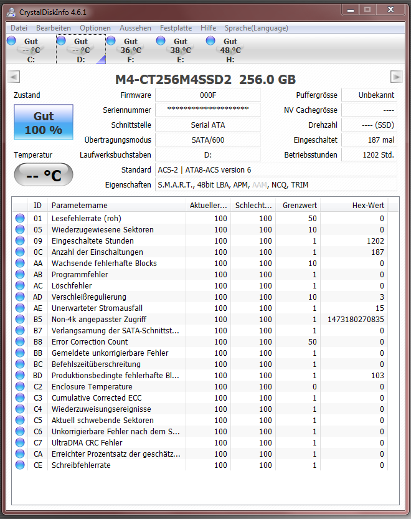Image resolution: width=411 pixels, height=519 pixels.
Task: Select 'Produktionsbedingte fehlerhafte Bl...' parameter text
Action: 115,375
